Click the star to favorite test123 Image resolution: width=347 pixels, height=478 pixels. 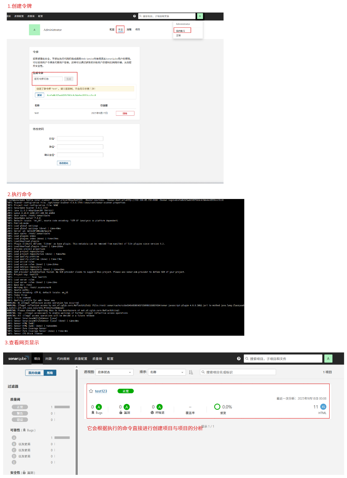91,391
